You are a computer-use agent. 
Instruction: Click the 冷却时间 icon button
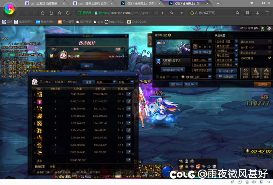pyautogui.click(x=245, y=73)
